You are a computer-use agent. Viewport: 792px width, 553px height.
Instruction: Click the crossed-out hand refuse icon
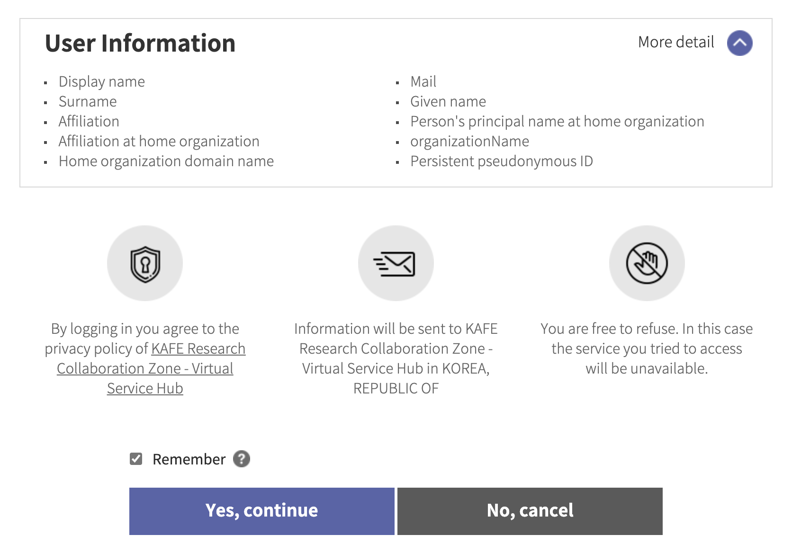(x=647, y=264)
